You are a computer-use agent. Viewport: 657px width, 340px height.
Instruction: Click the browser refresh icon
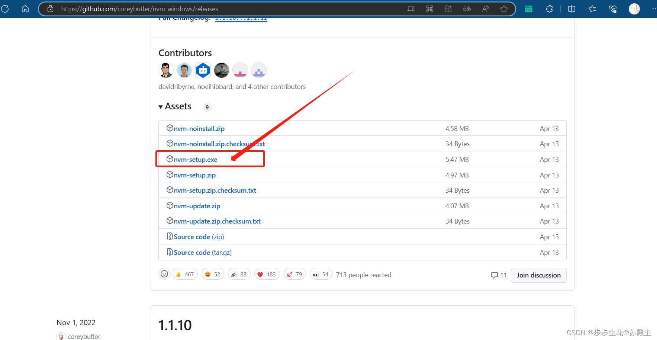click(x=5, y=9)
